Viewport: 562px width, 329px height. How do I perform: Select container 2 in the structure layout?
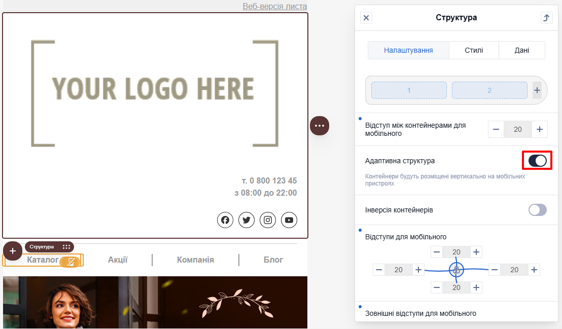click(489, 90)
